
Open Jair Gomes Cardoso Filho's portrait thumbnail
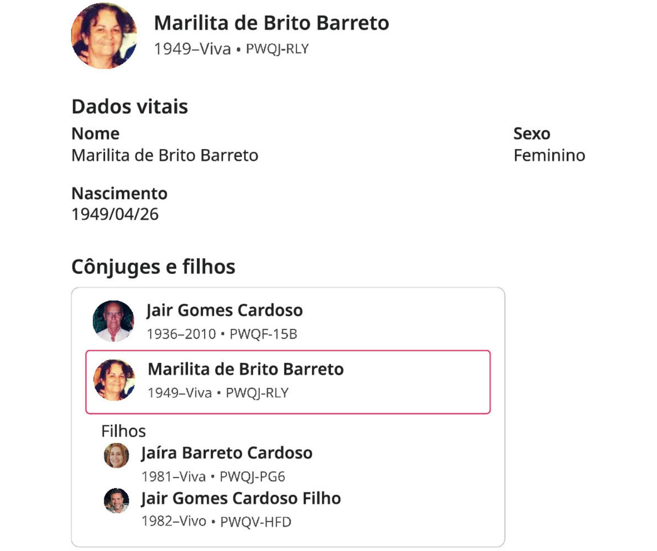(116, 501)
